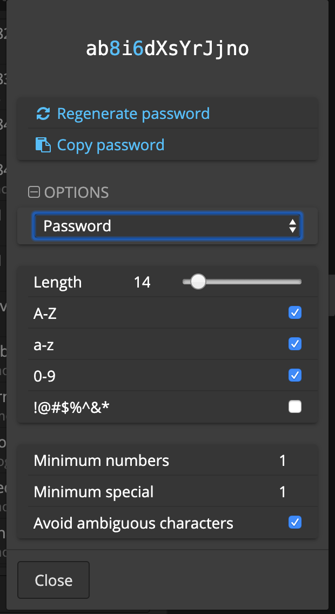Uncheck the A-Z uppercase checkbox
Viewport: 335px width, 614px height.
tap(295, 312)
